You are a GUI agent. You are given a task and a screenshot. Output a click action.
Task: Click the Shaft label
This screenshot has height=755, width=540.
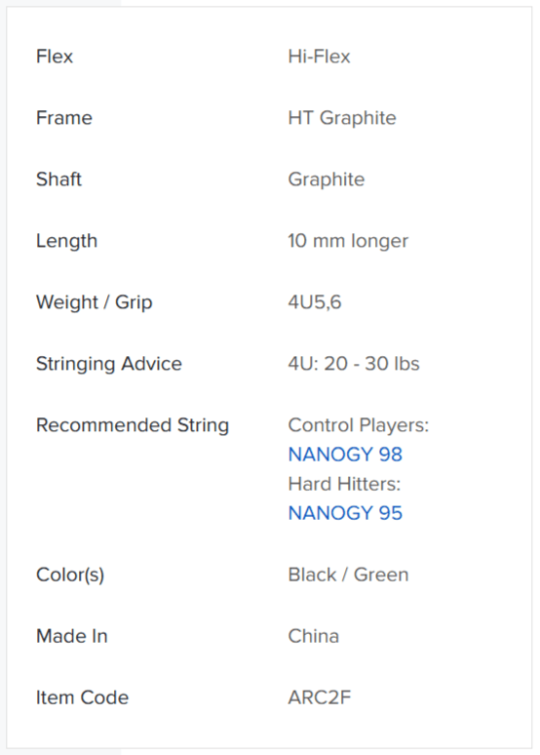(x=58, y=179)
